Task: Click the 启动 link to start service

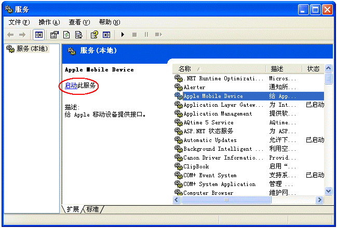Action: click(x=71, y=85)
